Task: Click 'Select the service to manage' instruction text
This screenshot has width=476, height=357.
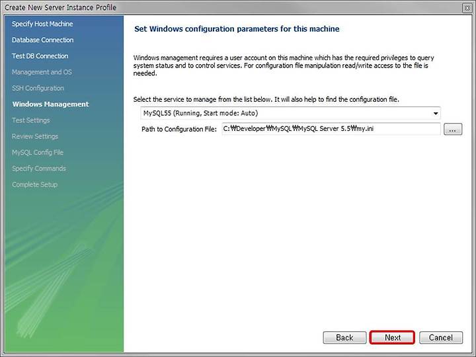Action: pyautogui.click(x=266, y=100)
